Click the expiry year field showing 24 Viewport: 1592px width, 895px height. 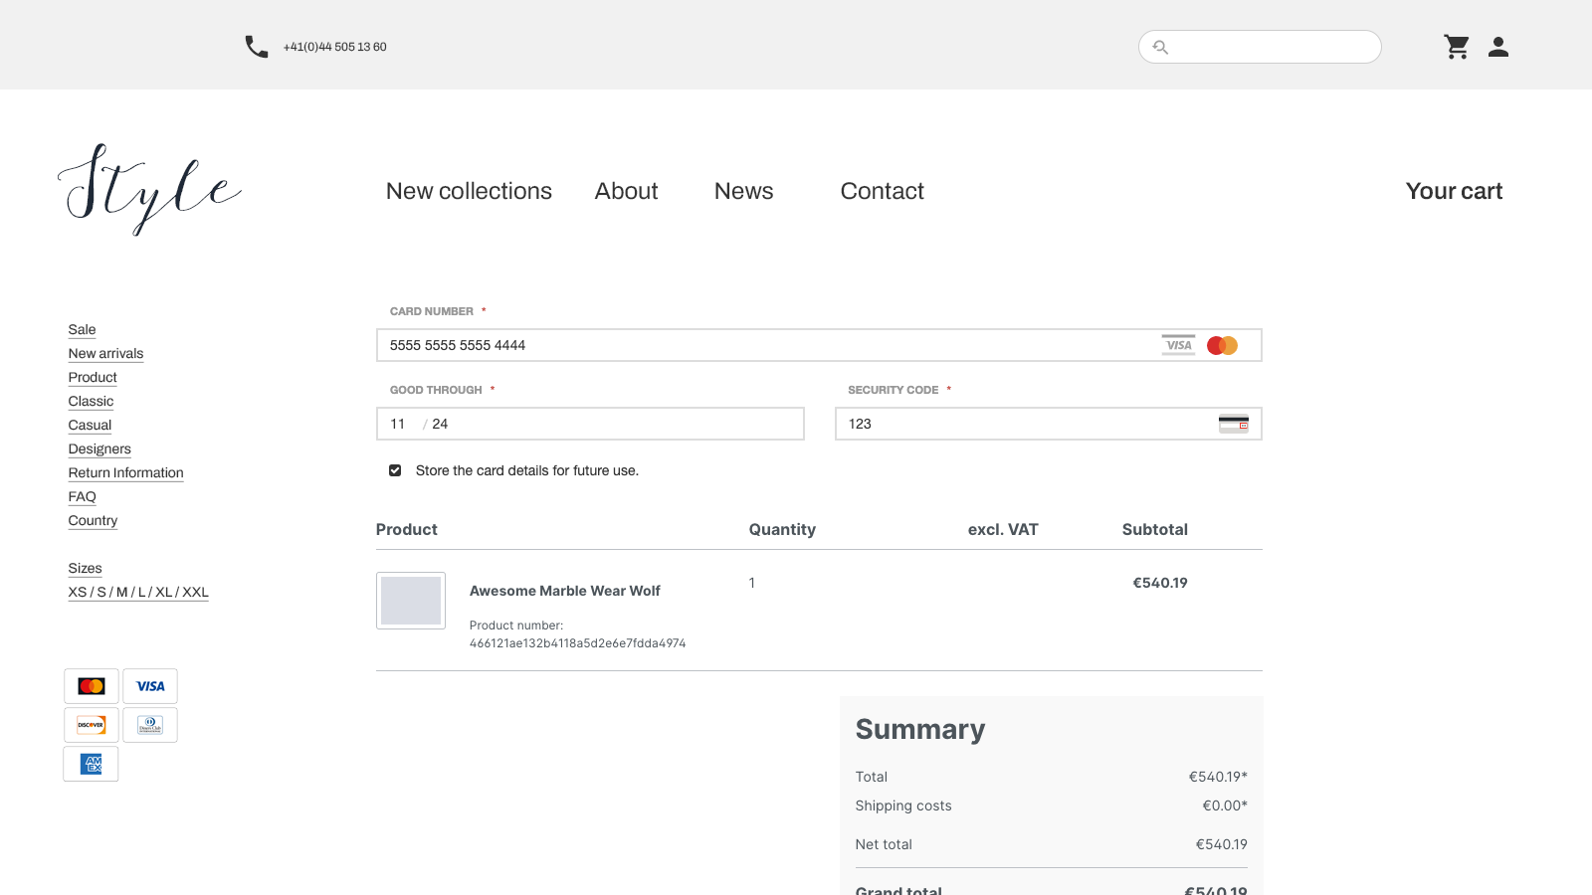click(441, 424)
